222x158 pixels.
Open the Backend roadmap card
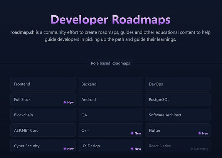[111, 84]
